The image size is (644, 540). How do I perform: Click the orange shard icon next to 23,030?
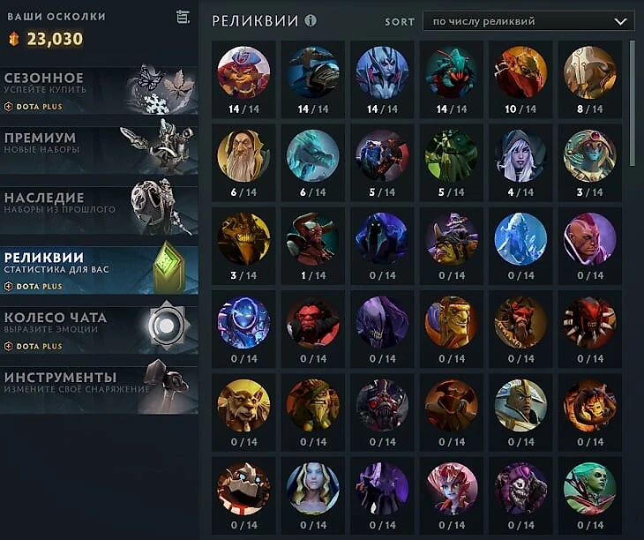coord(14,40)
